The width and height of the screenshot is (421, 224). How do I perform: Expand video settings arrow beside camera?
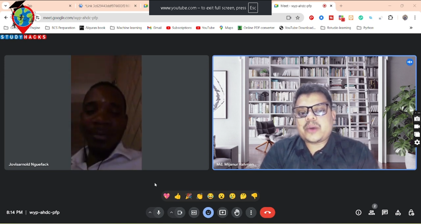171,213
